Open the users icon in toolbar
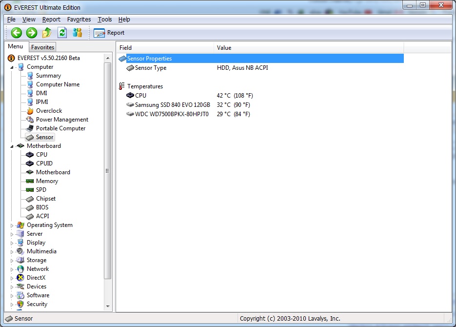 tap(78, 33)
